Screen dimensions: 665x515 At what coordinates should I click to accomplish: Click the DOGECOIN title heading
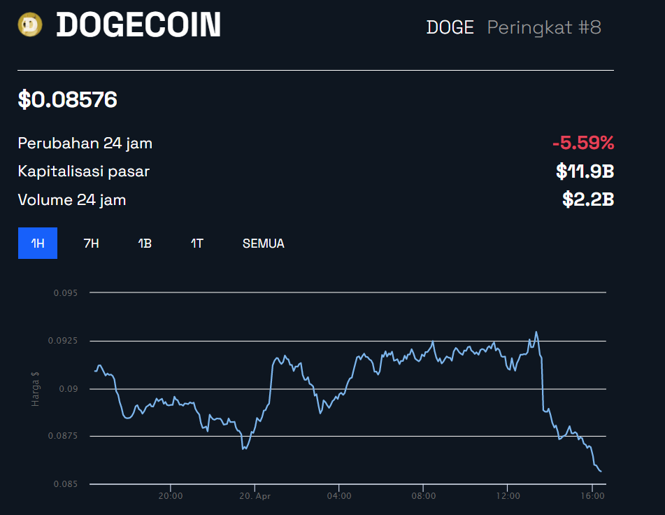138,24
